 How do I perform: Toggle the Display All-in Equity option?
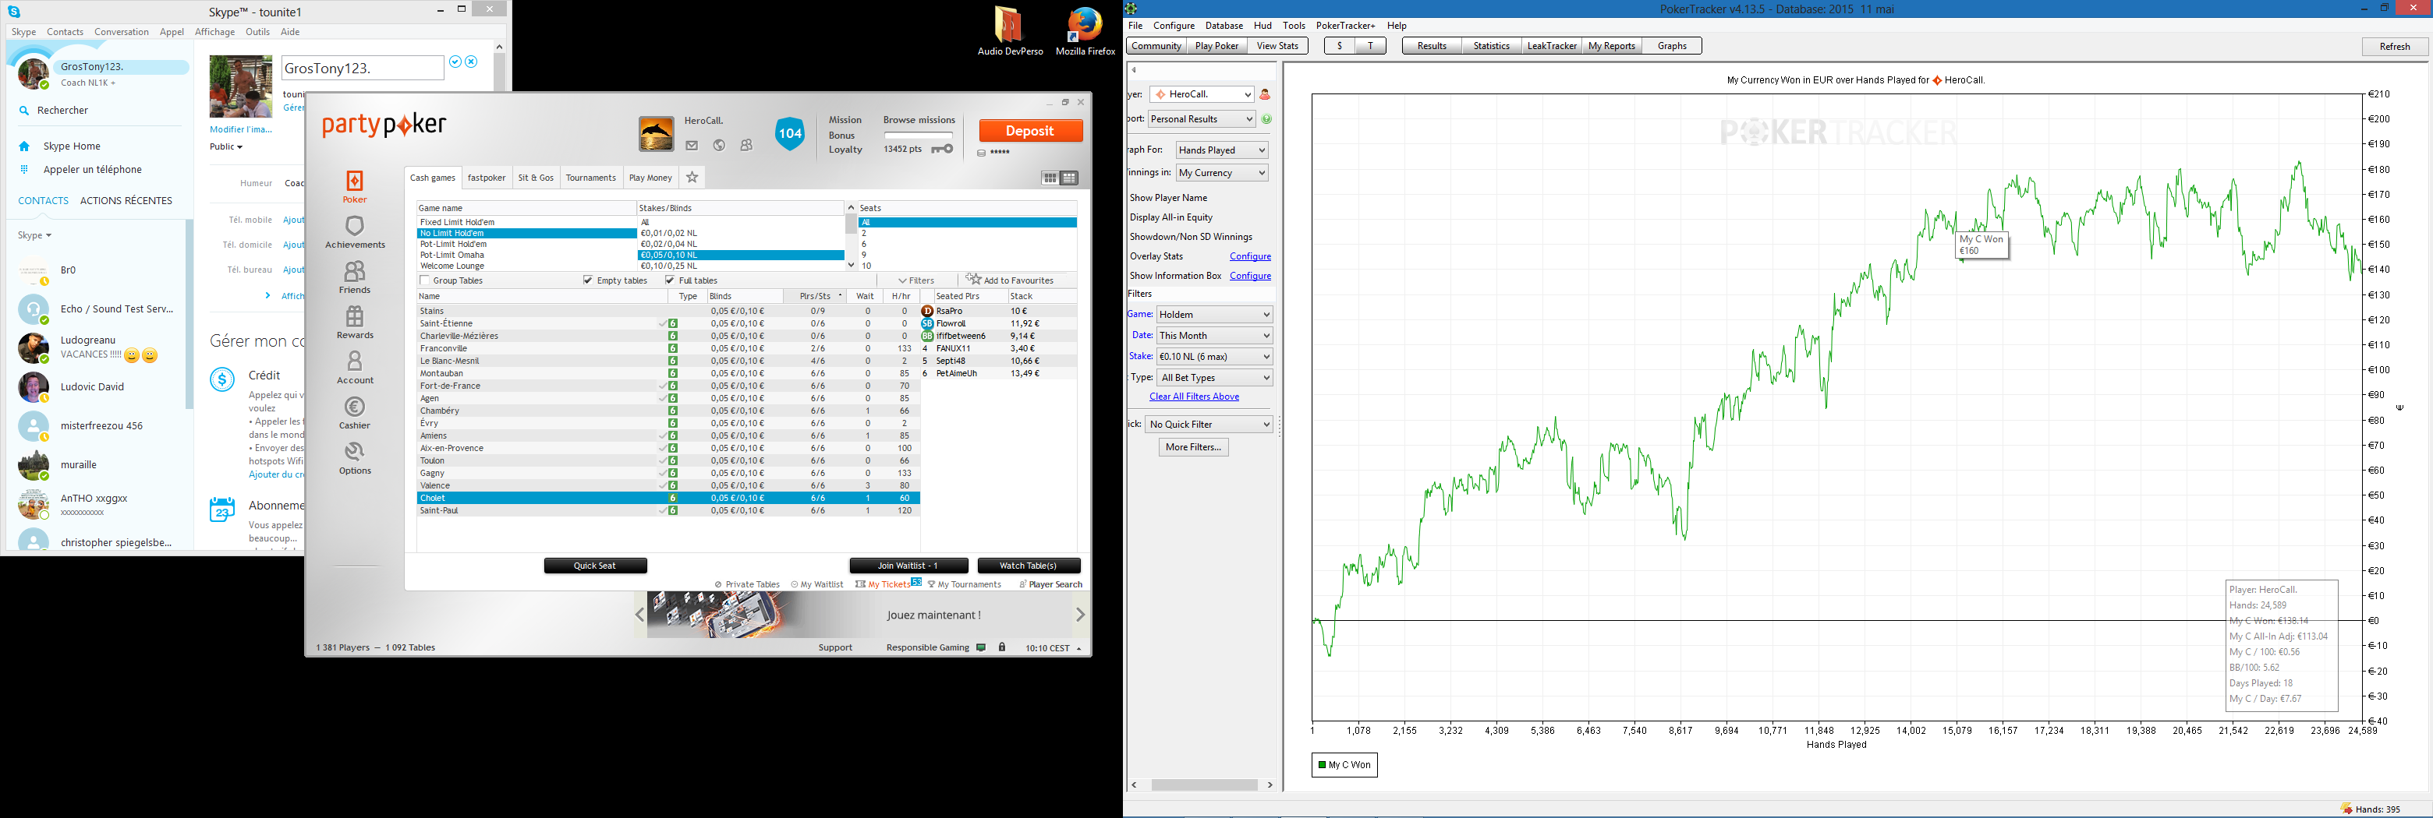[x=1171, y=217]
